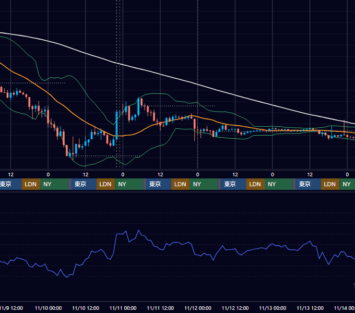
Task: Click the 東京 session box on 11/10
Action: (x=84, y=184)
